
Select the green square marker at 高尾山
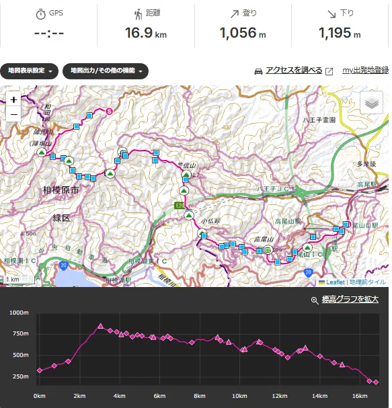tap(268, 250)
